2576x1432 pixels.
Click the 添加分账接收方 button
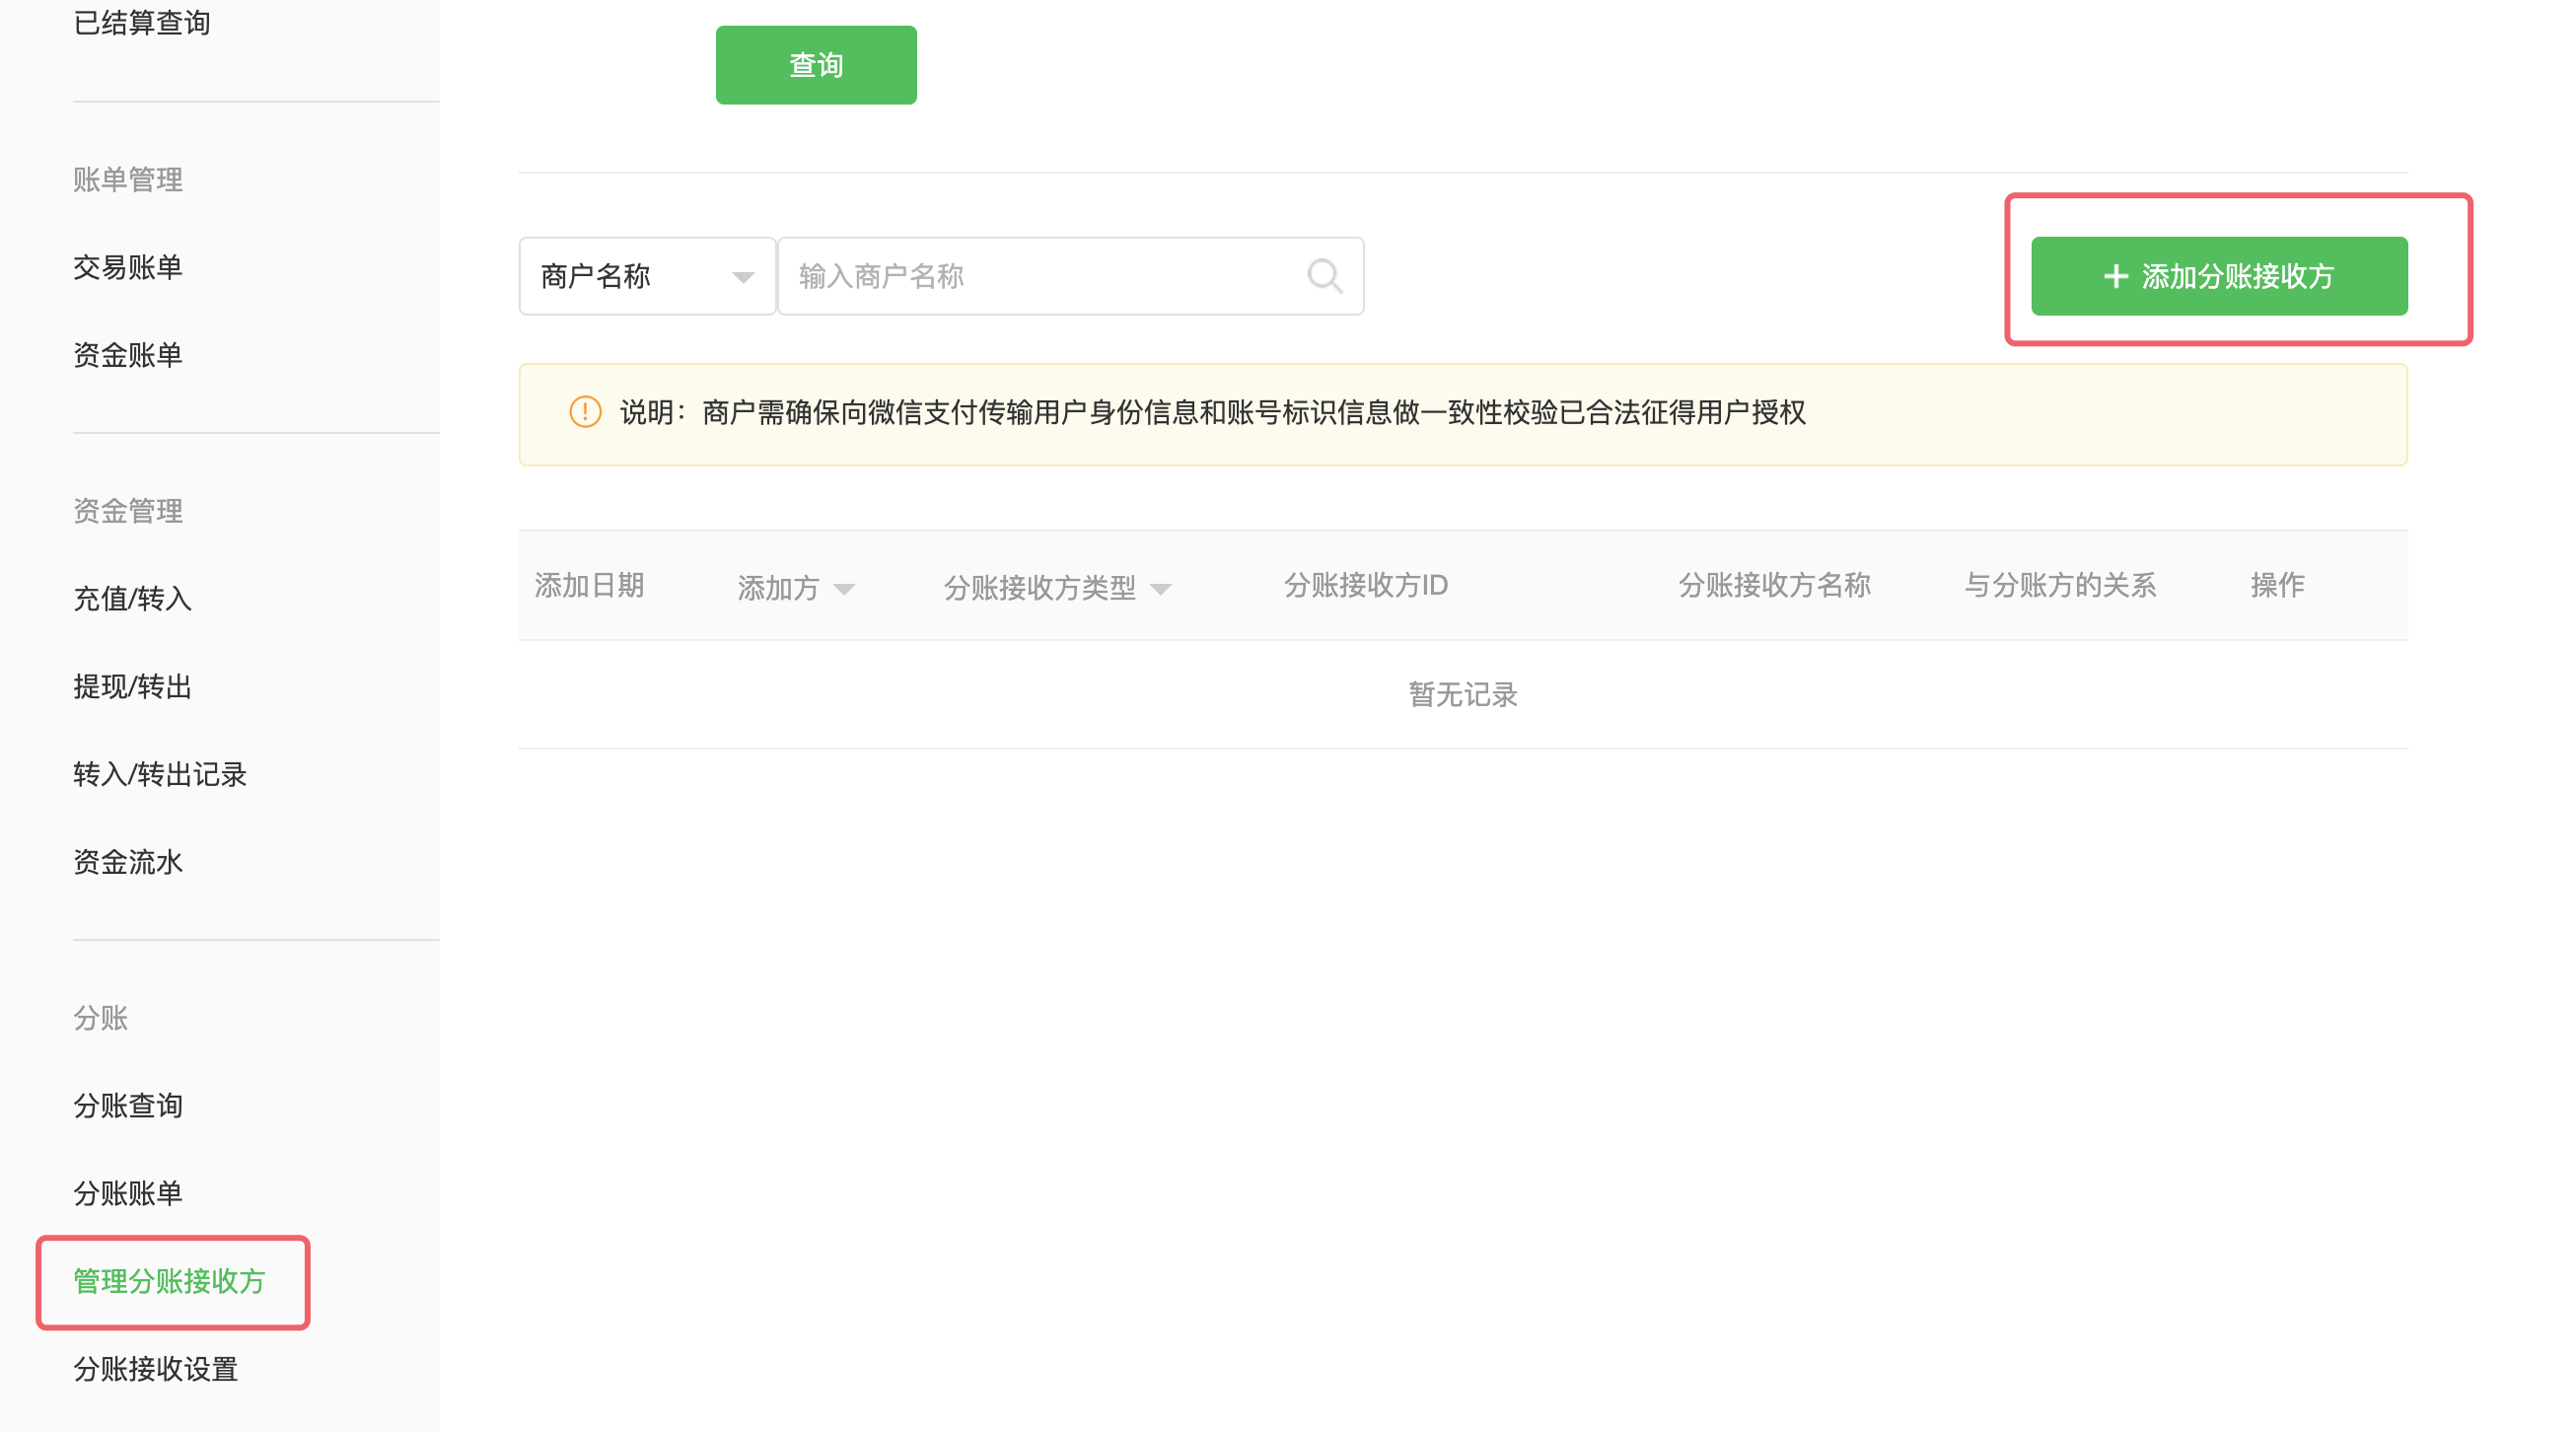pyautogui.click(x=2219, y=276)
